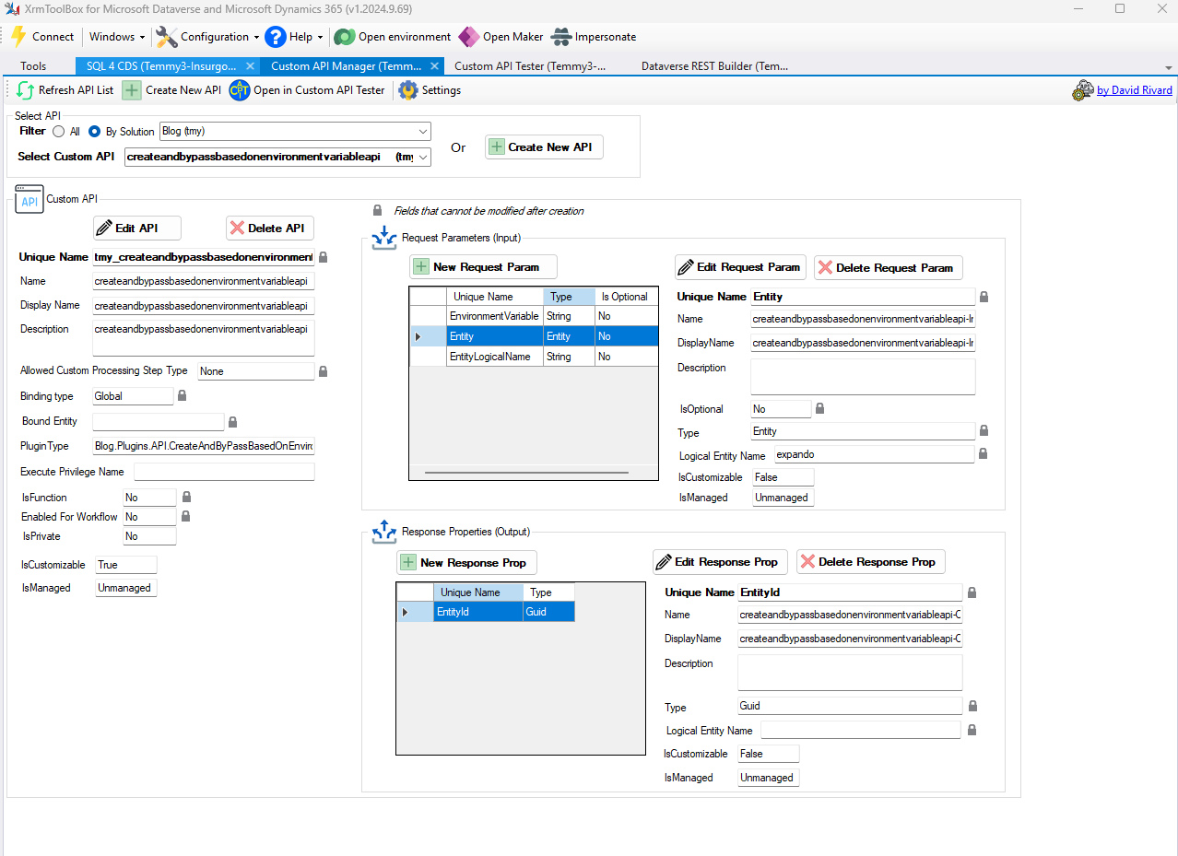Switch to Custom API Tester tab
The width and height of the screenshot is (1178, 856).
point(530,66)
